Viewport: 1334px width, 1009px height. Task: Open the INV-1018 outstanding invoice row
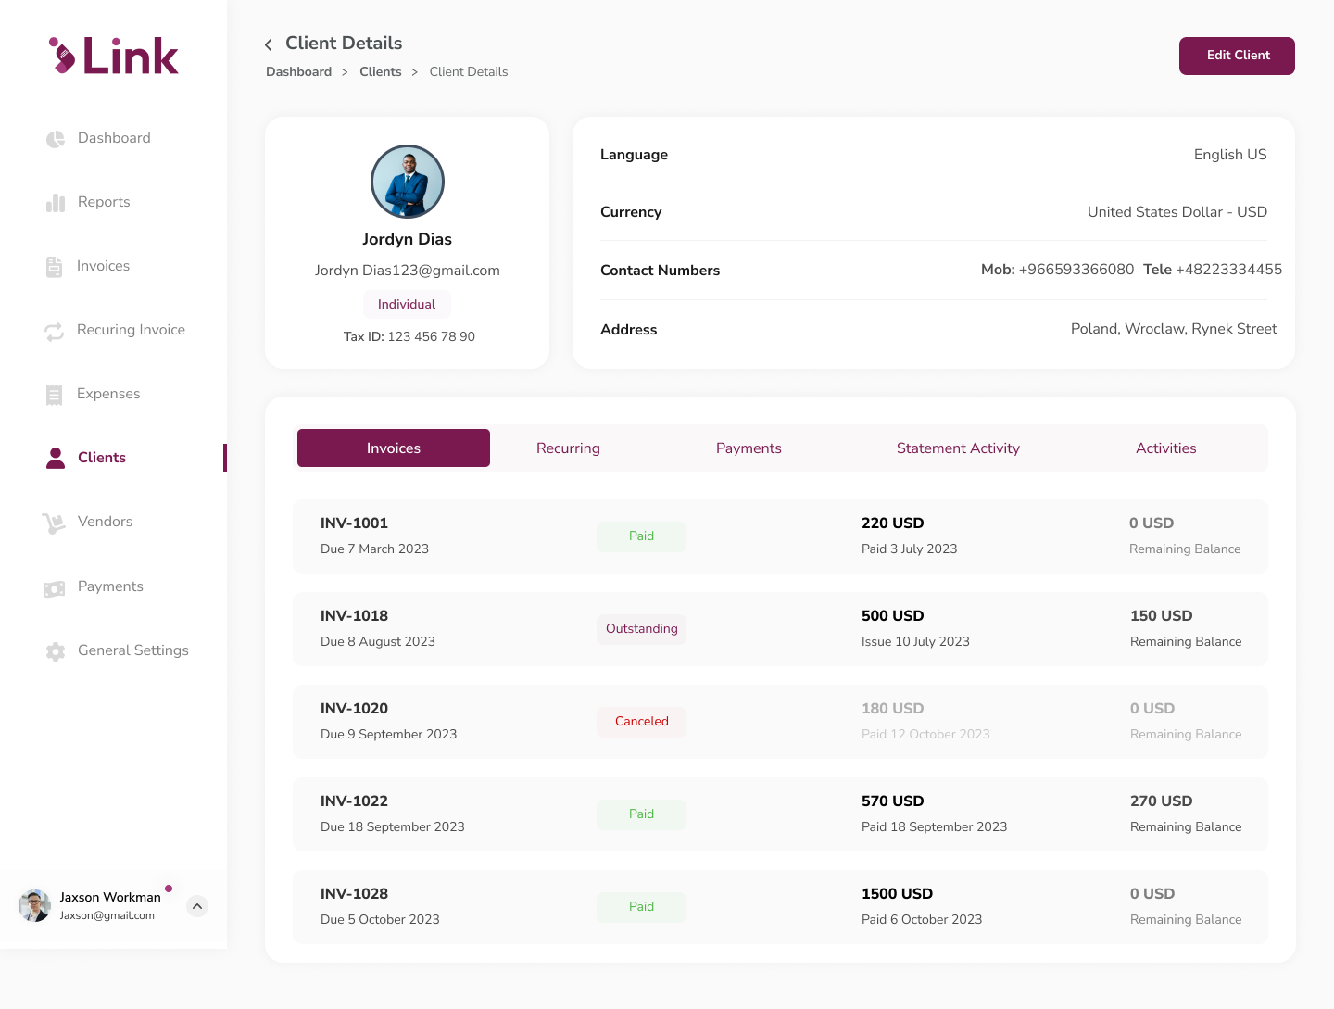pos(780,629)
